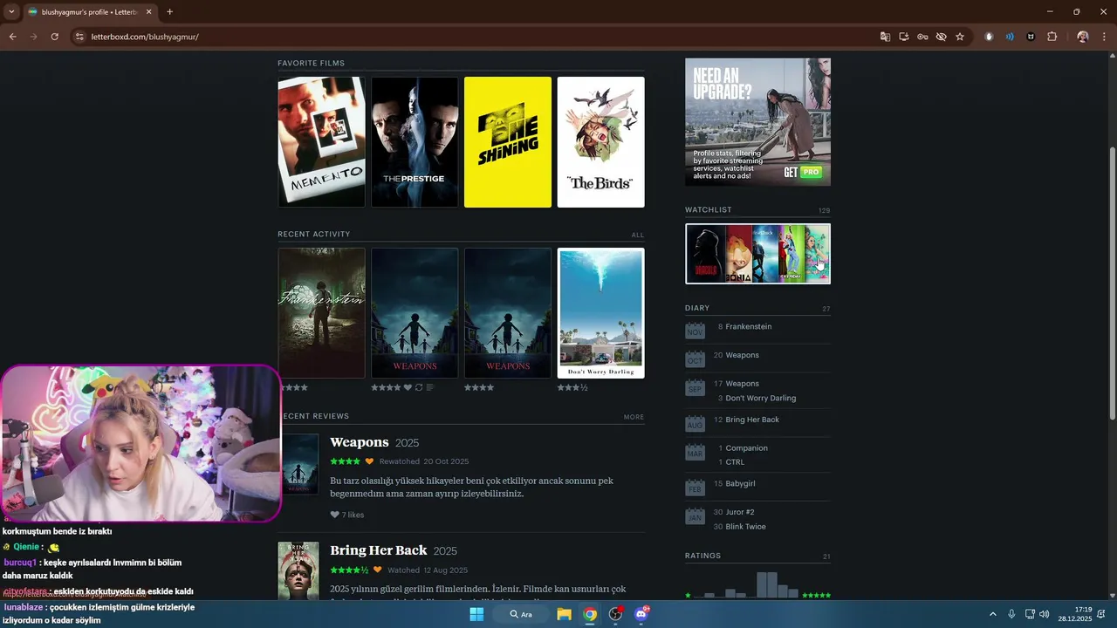Open the Bring Her Back review poster thumbnail
This screenshot has height=628, width=1117.
coord(299,570)
